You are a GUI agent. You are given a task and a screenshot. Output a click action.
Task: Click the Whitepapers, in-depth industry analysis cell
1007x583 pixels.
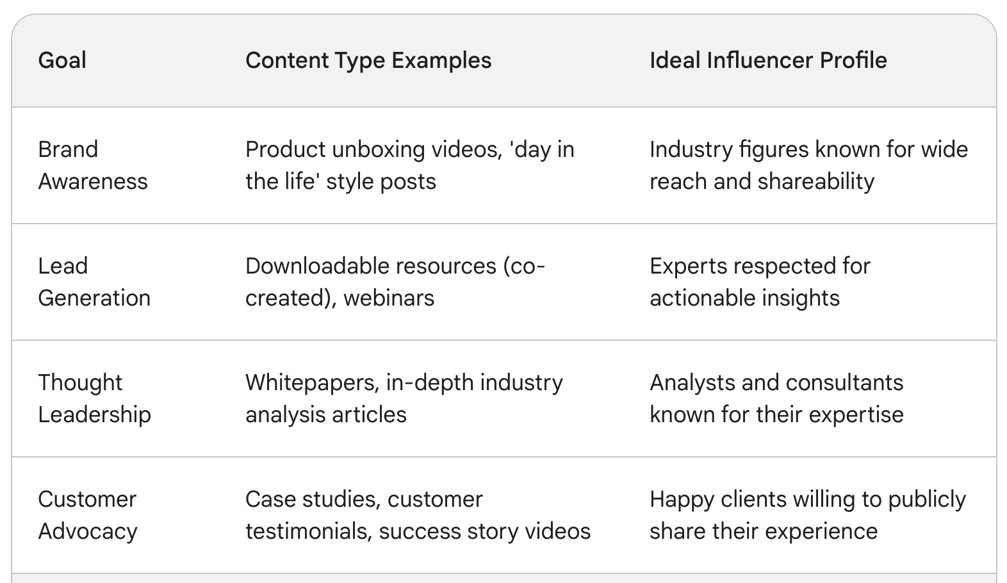(404, 398)
